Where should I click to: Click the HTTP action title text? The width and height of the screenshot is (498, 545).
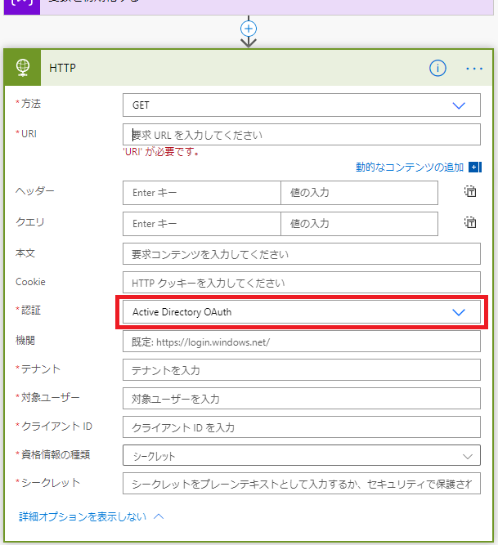coord(63,68)
